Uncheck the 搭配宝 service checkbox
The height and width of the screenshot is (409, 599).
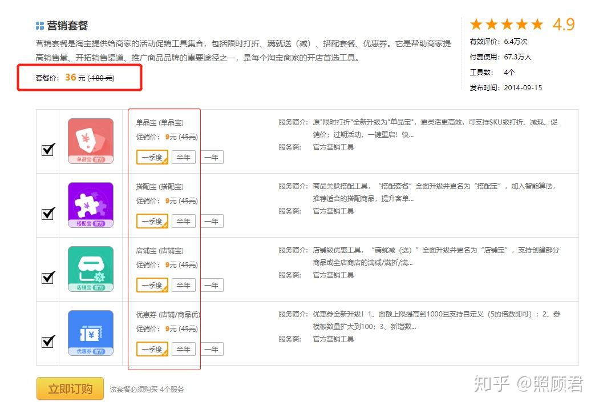(48, 214)
